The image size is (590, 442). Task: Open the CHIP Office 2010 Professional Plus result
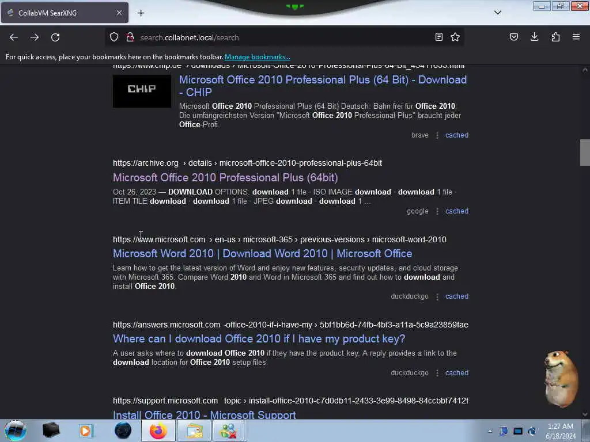tap(323, 86)
